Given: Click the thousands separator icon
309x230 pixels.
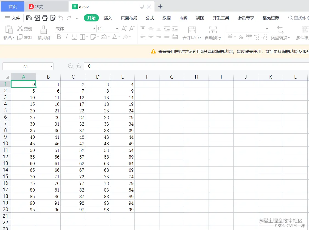Looking at the screenshot, I should pos(249,37).
